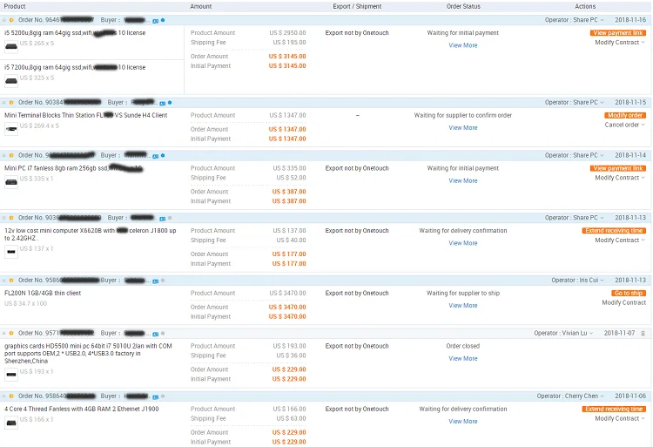Open FL200N 1GB/4GB thin client product link

click(x=42, y=294)
